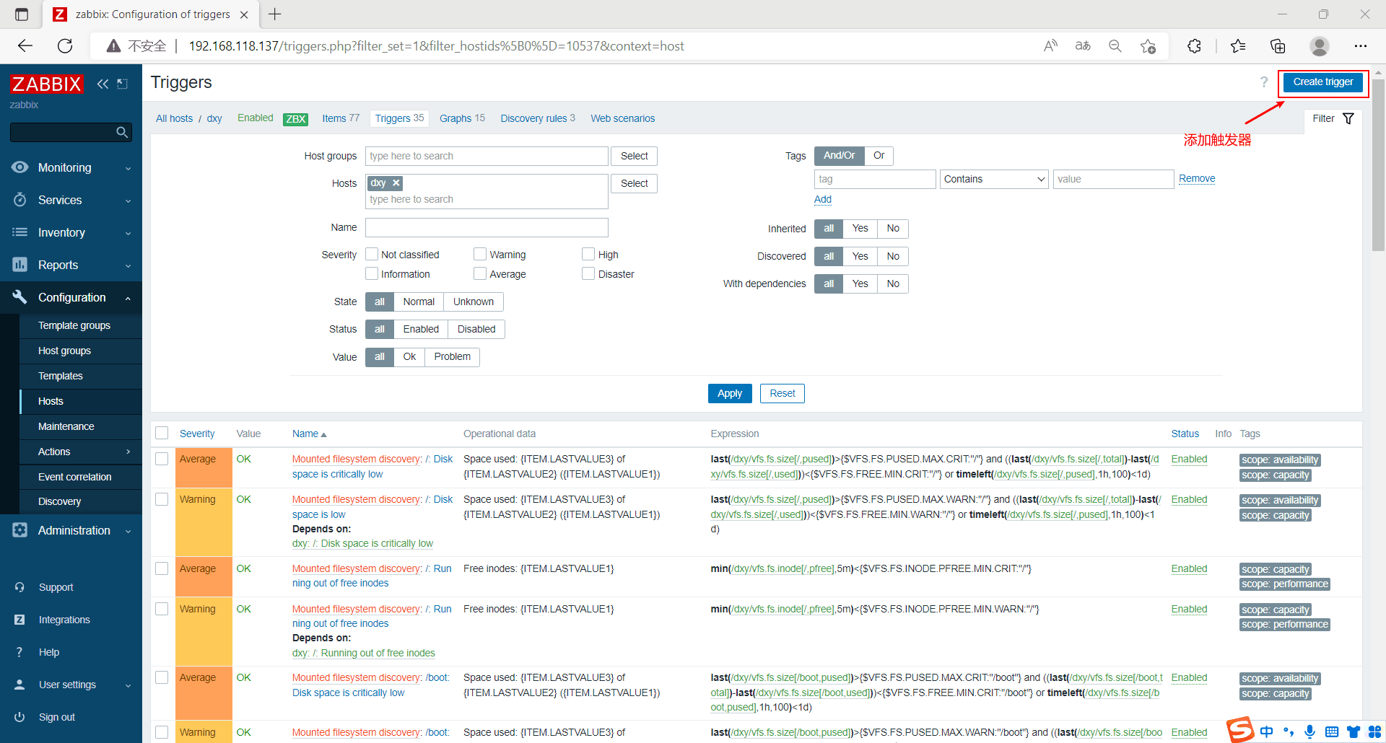Select checkbox for 'Disk space is critically low' Average row
The image size is (1386, 743).
point(162,459)
